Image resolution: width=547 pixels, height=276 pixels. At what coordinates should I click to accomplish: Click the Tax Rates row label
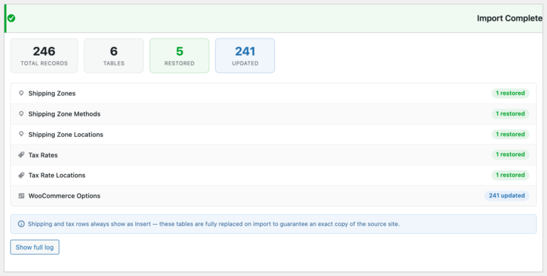pos(43,155)
